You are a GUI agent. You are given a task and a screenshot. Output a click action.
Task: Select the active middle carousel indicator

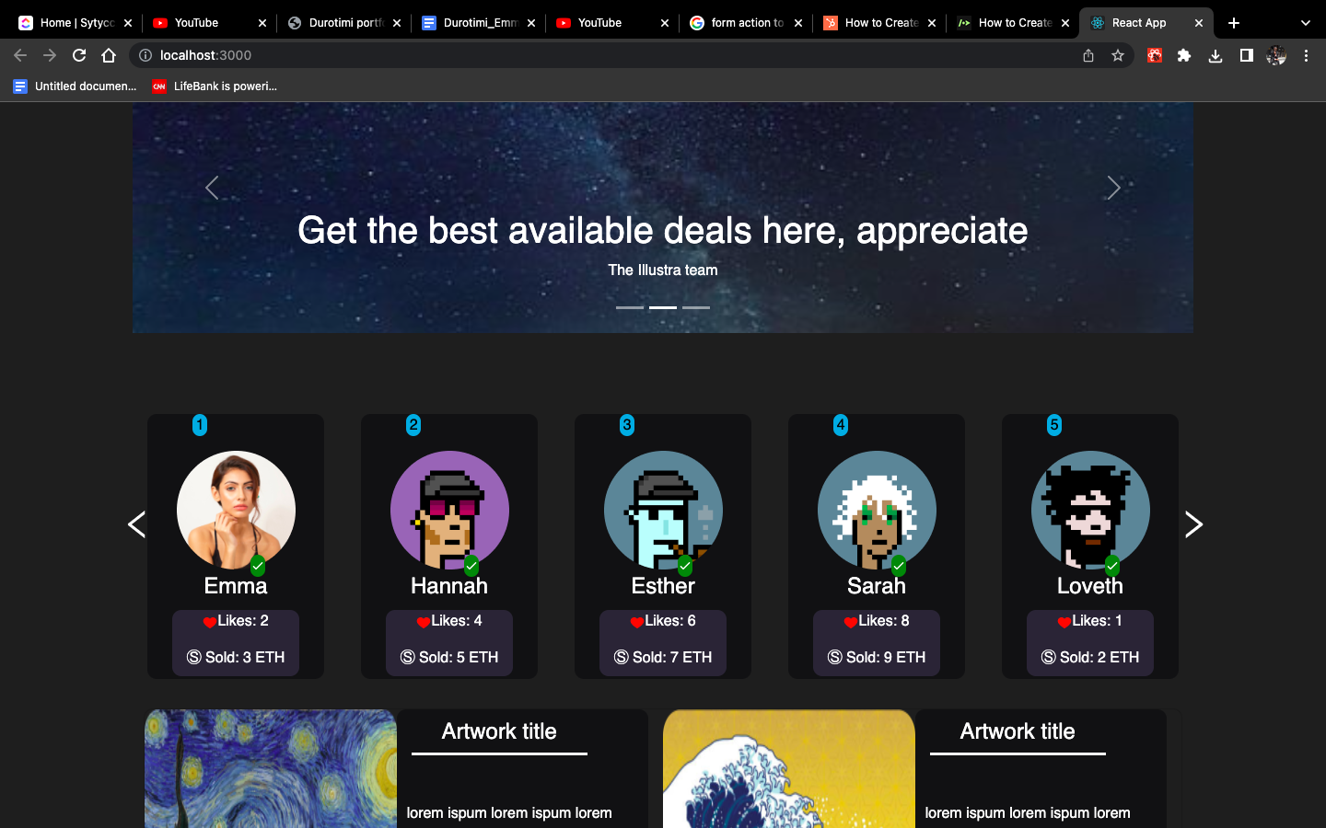click(663, 307)
